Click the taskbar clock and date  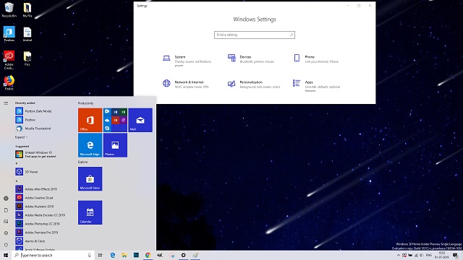pyautogui.click(x=442, y=255)
